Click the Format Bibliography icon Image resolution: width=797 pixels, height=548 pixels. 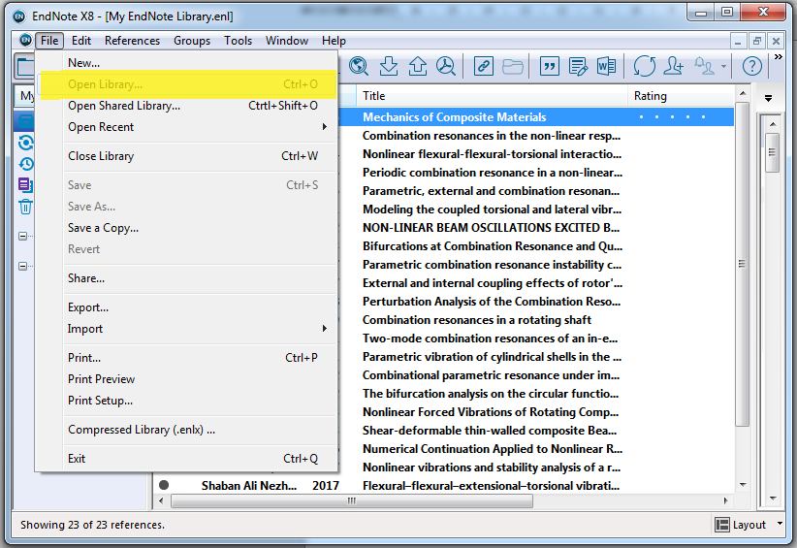pyautogui.click(x=578, y=66)
